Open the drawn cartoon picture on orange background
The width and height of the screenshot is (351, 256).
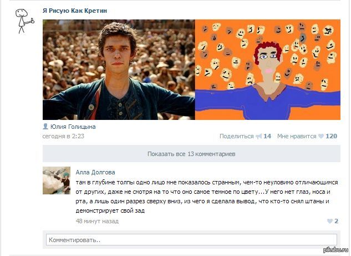[x=267, y=69]
